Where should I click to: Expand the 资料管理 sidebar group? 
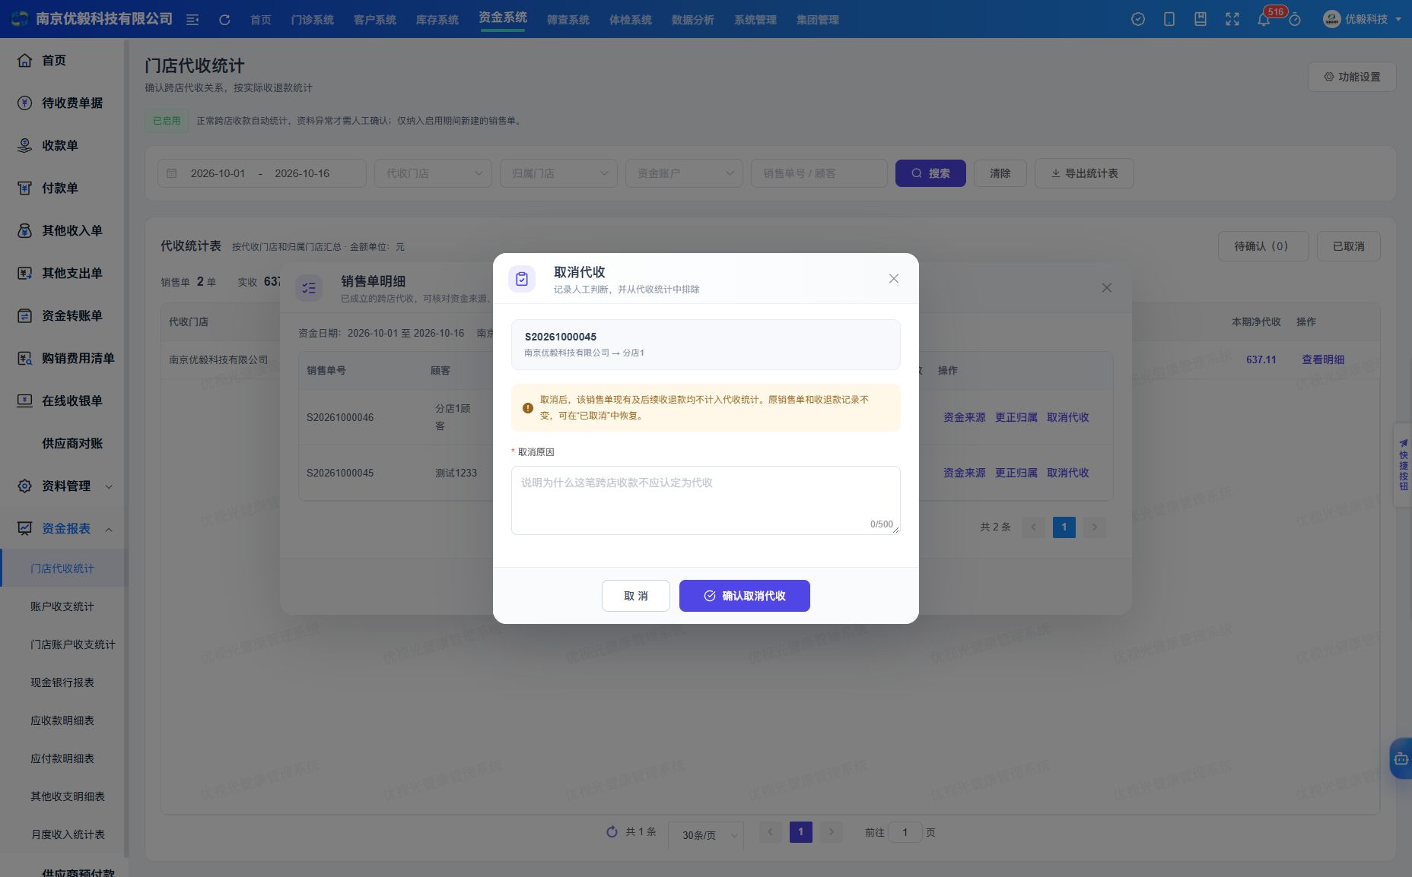click(x=62, y=486)
